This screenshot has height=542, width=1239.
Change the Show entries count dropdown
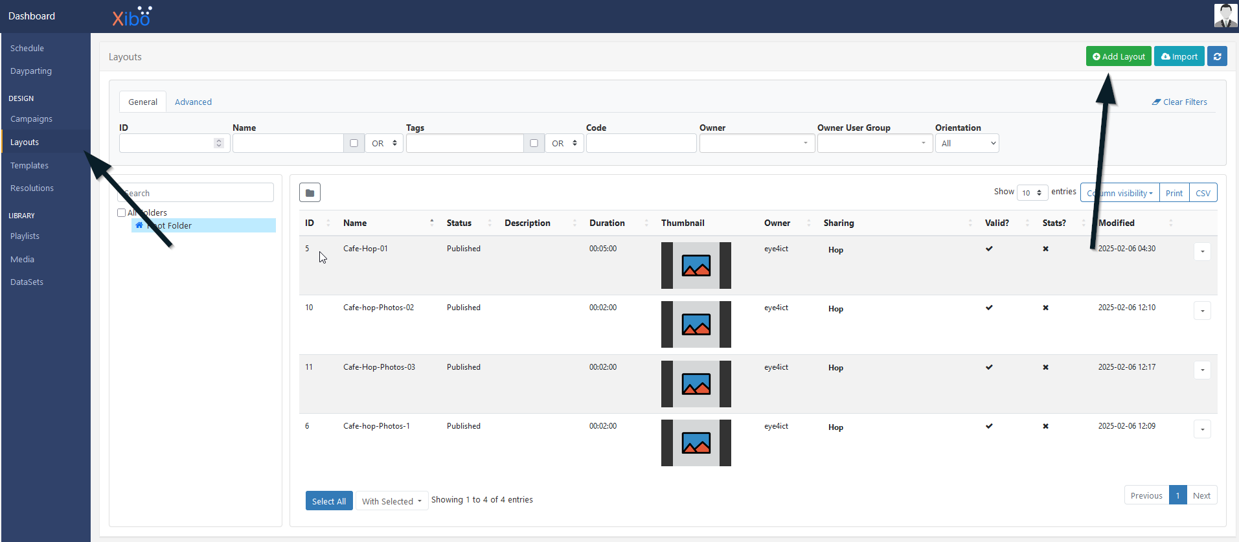tap(1032, 192)
